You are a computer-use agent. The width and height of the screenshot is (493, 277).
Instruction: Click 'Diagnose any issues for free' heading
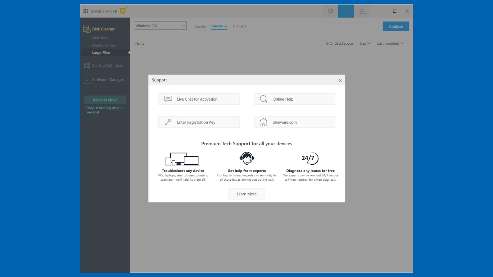pos(310,171)
